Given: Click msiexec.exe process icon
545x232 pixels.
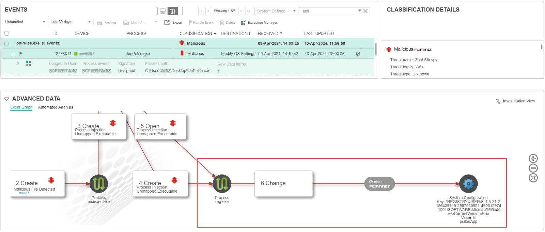Looking at the screenshot, I should (99, 184).
